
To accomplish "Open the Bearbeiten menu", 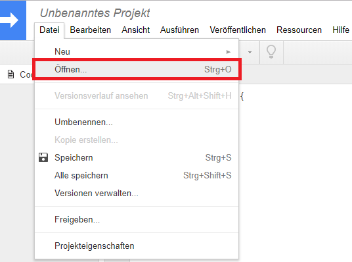I will tap(90, 30).
